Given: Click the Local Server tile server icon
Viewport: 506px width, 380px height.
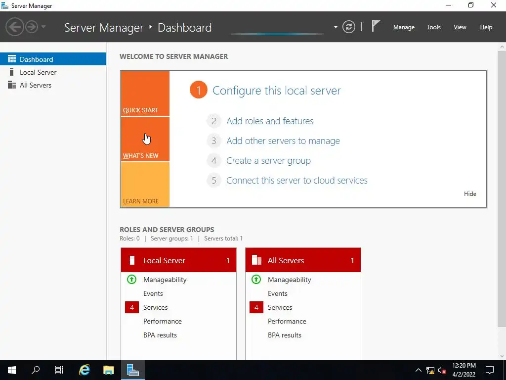Looking at the screenshot, I should coord(131,260).
